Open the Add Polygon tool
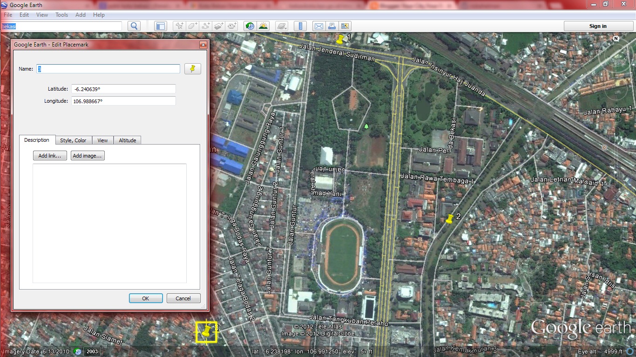This screenshot has height=357, width=636. 192,26
